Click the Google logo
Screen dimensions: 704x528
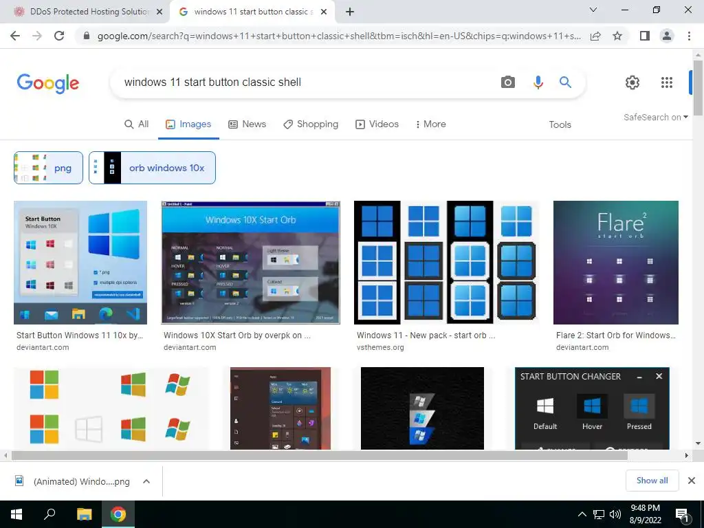coord(48,83)
